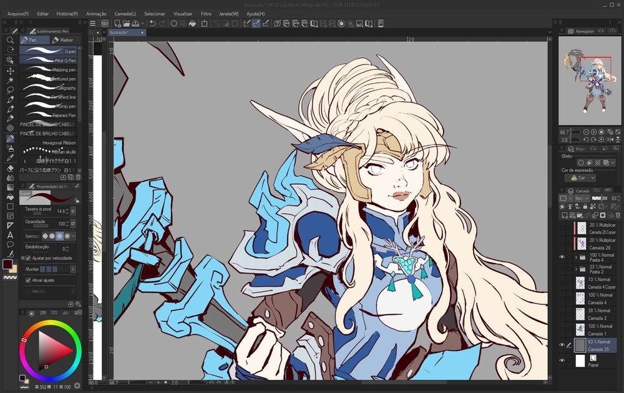The height and width of the screenshot is (393, 624).
Task: Toggle visibility of Pasta 4 folder
Action: [x=562, y=257]
